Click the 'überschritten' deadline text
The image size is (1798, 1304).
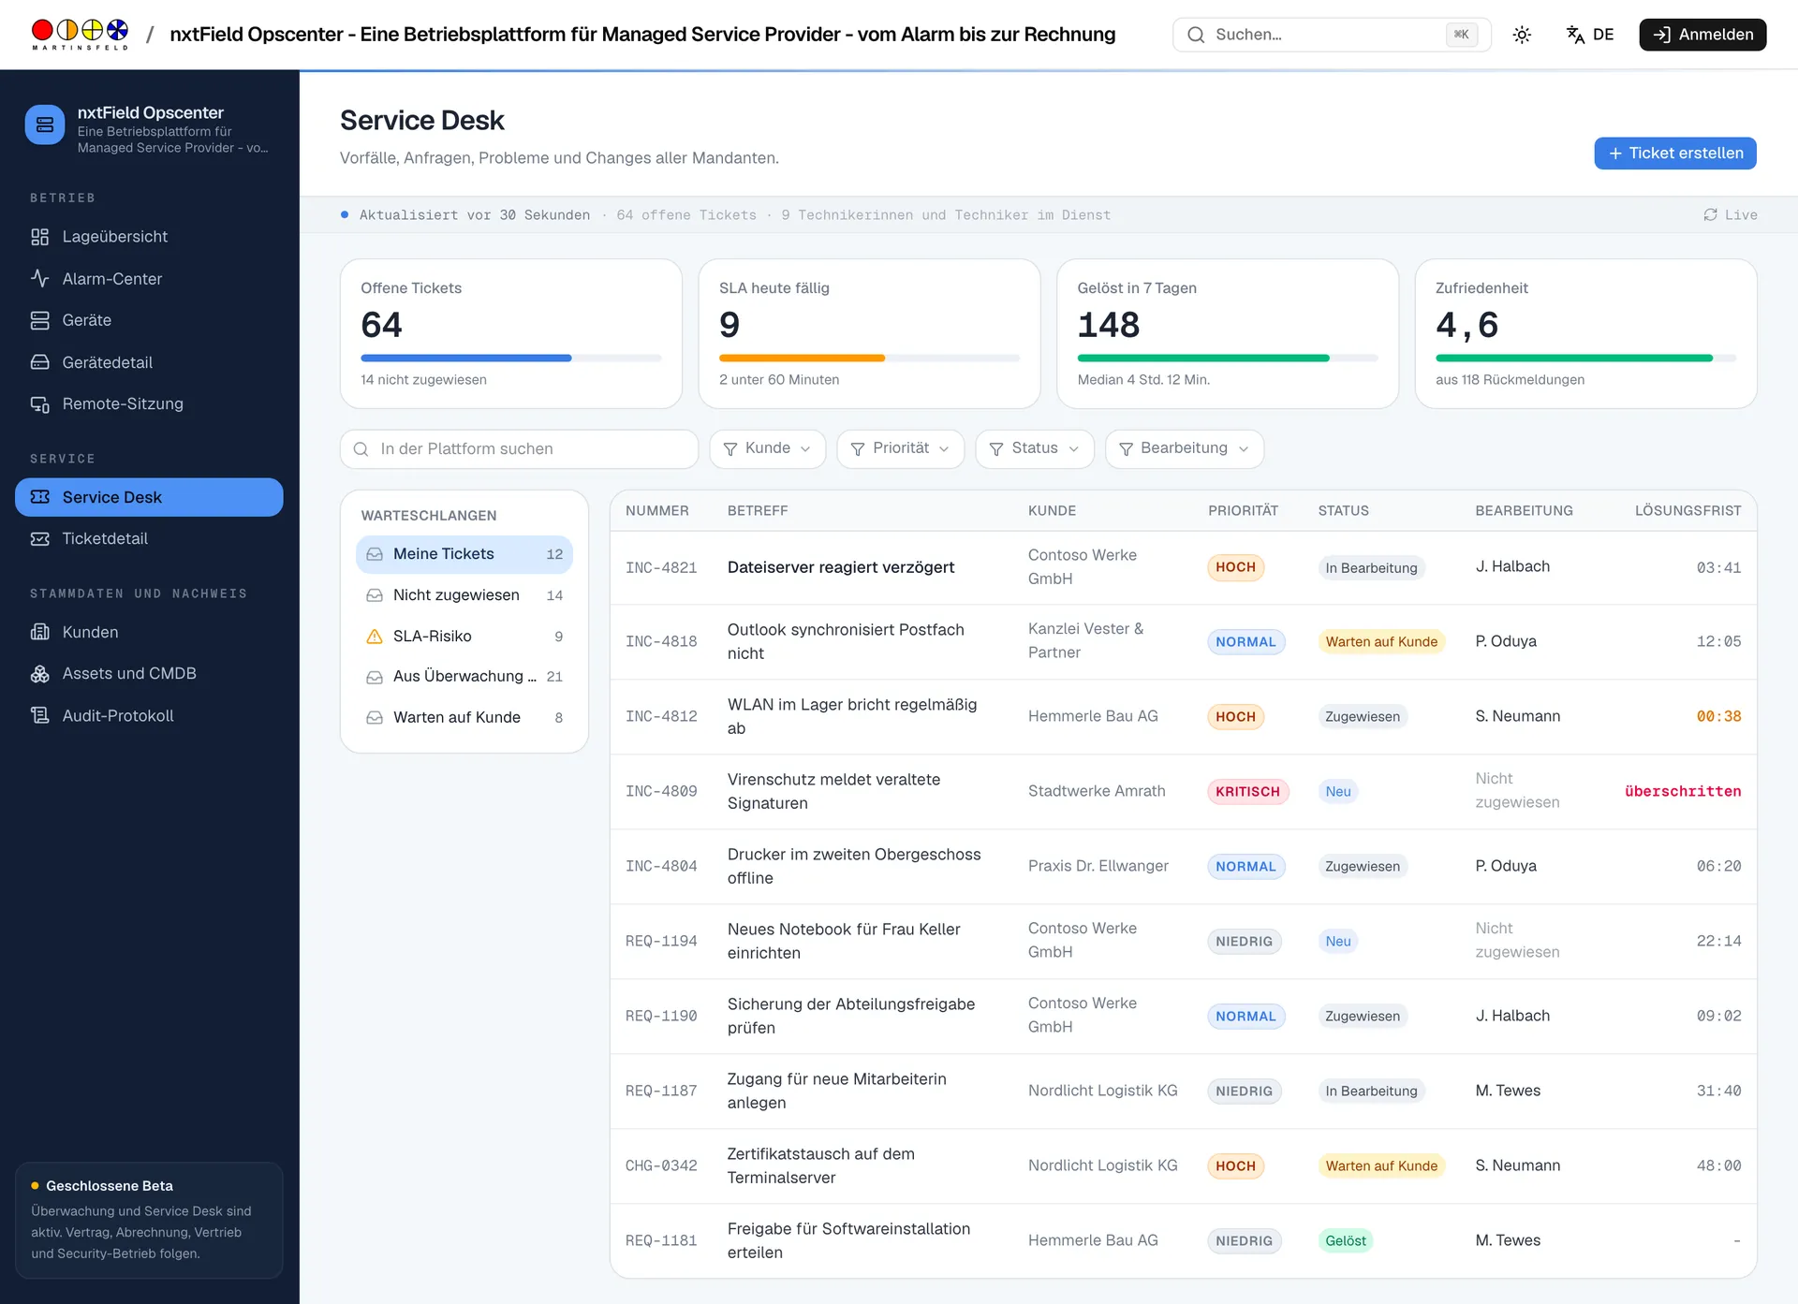pos(1683,792)
